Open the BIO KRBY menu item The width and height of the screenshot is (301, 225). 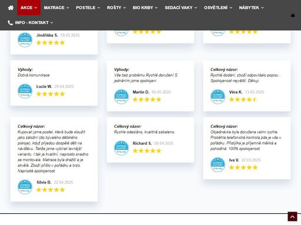click(145, 8)
